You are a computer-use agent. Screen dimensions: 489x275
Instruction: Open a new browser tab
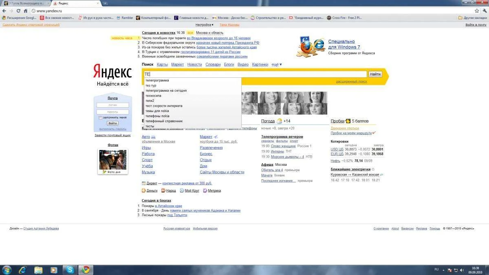105,3
